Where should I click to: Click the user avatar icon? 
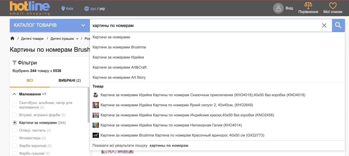tap(278, 8)
